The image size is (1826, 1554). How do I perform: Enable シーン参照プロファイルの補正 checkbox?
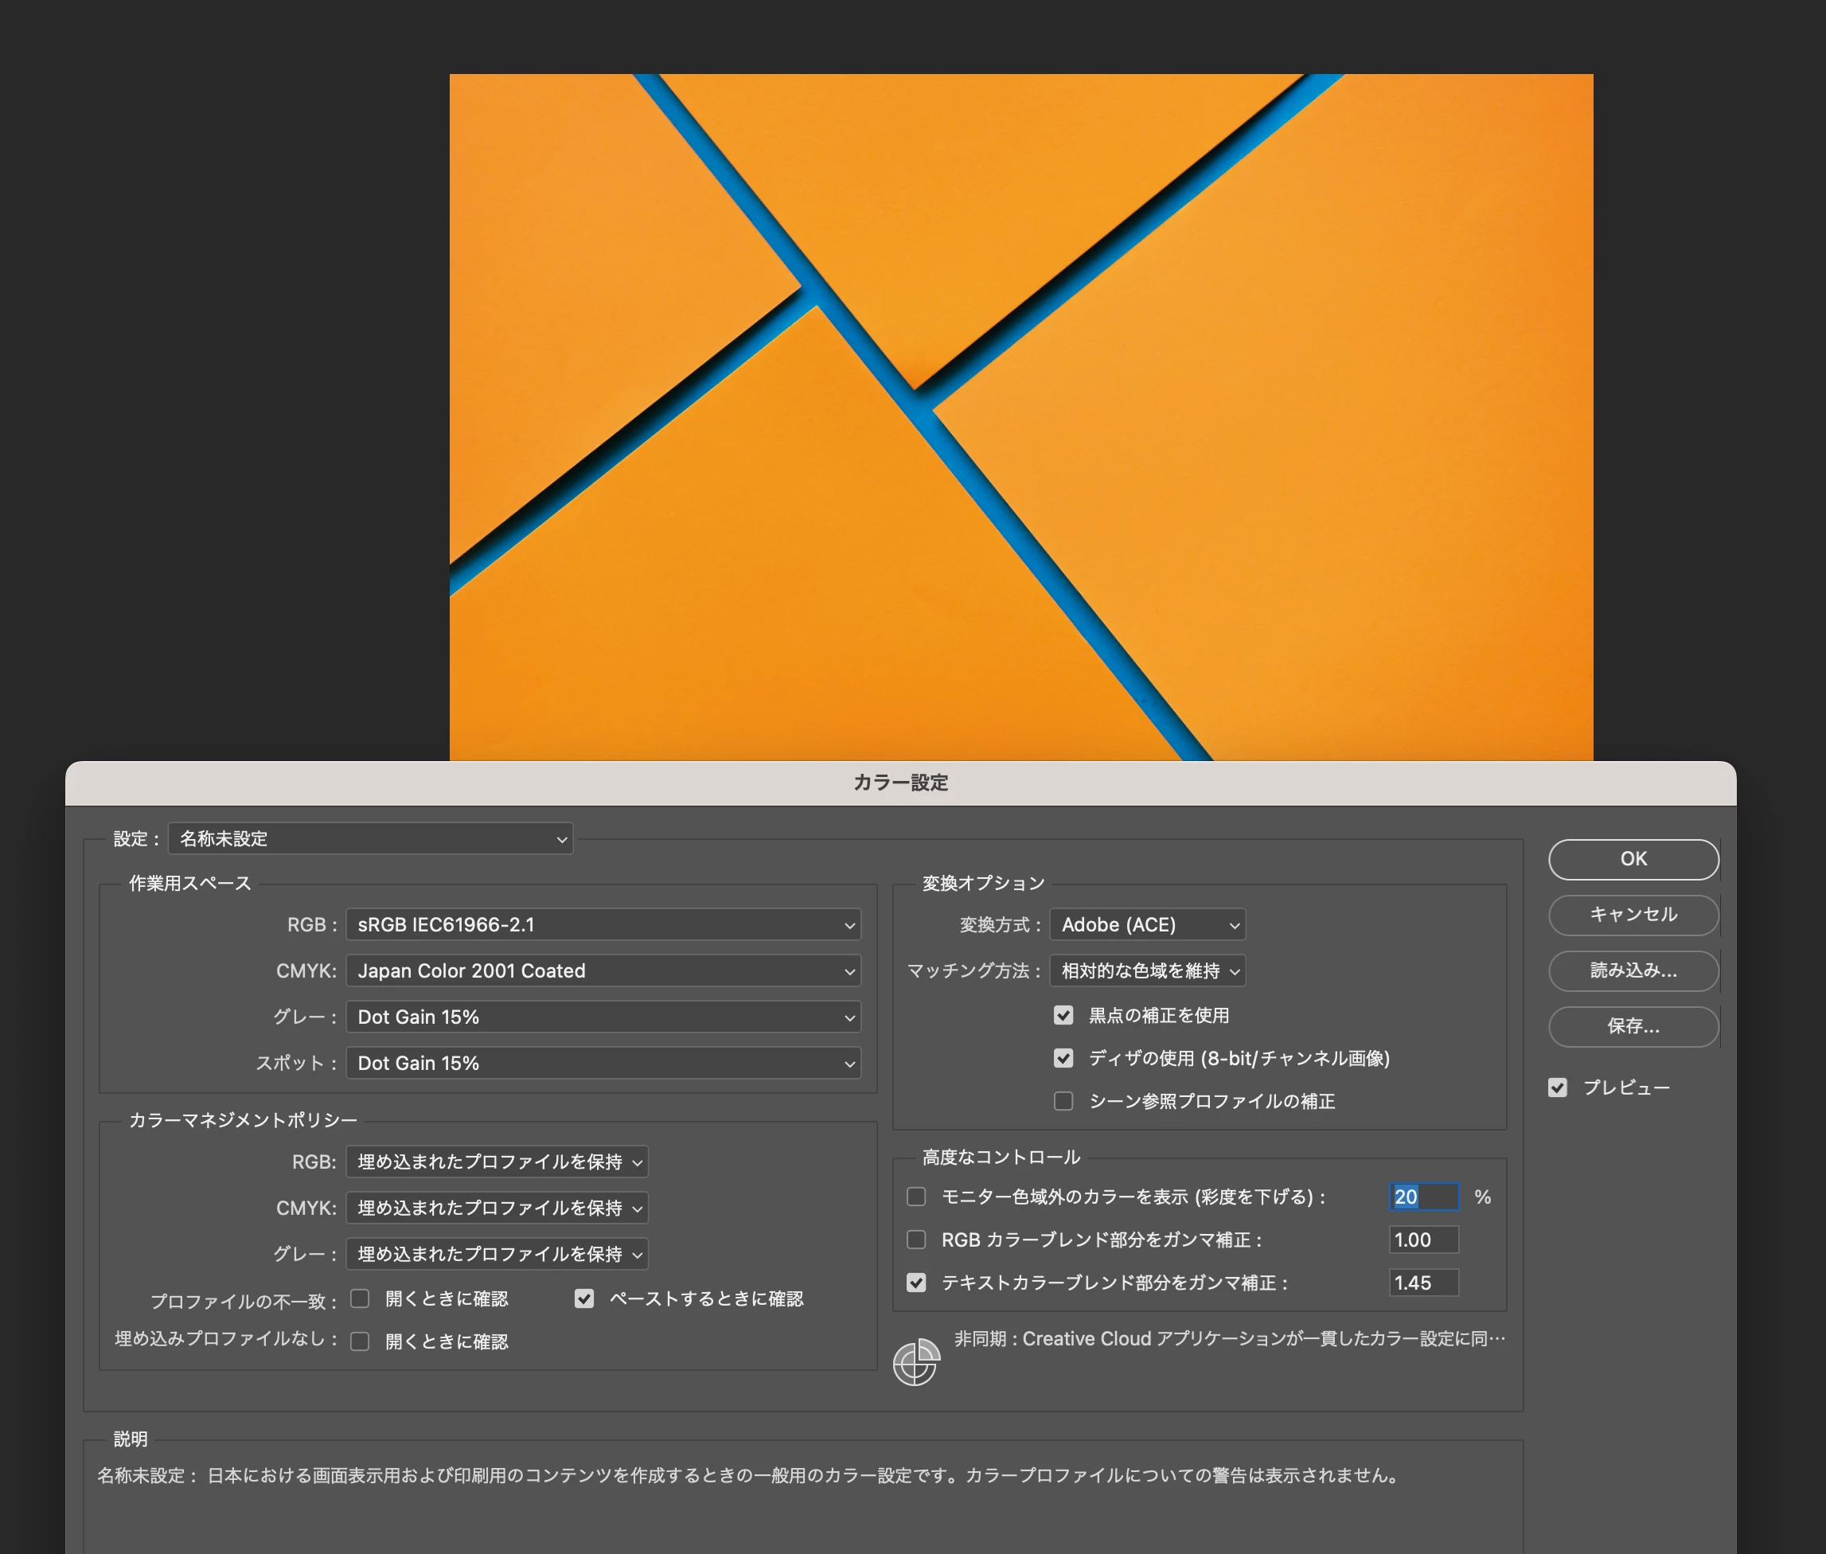pyautogui.click(x=1063, y=1101)
